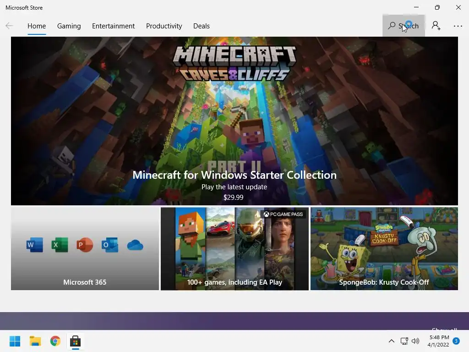The image size is (469, 352).
Task: Click the PC Game Pass badge
Action: click(283, 214)
